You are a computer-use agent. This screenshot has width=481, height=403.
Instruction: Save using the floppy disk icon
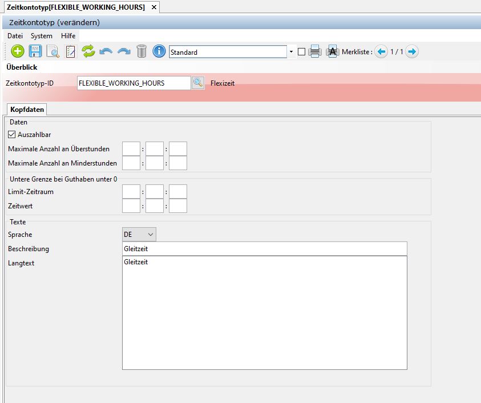pos(35,51)
